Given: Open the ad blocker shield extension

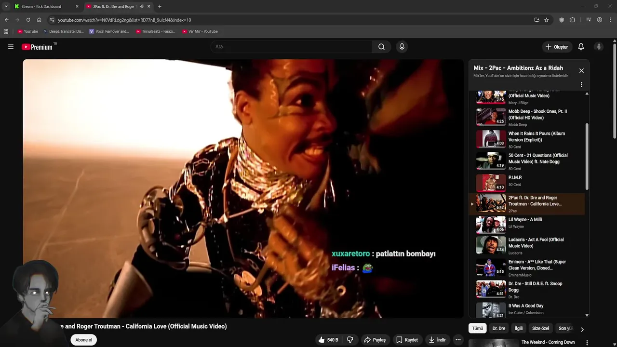Looking at the screenshot, I should tap(562, 20).
